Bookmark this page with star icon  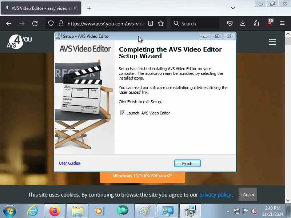tap(161, 24)
